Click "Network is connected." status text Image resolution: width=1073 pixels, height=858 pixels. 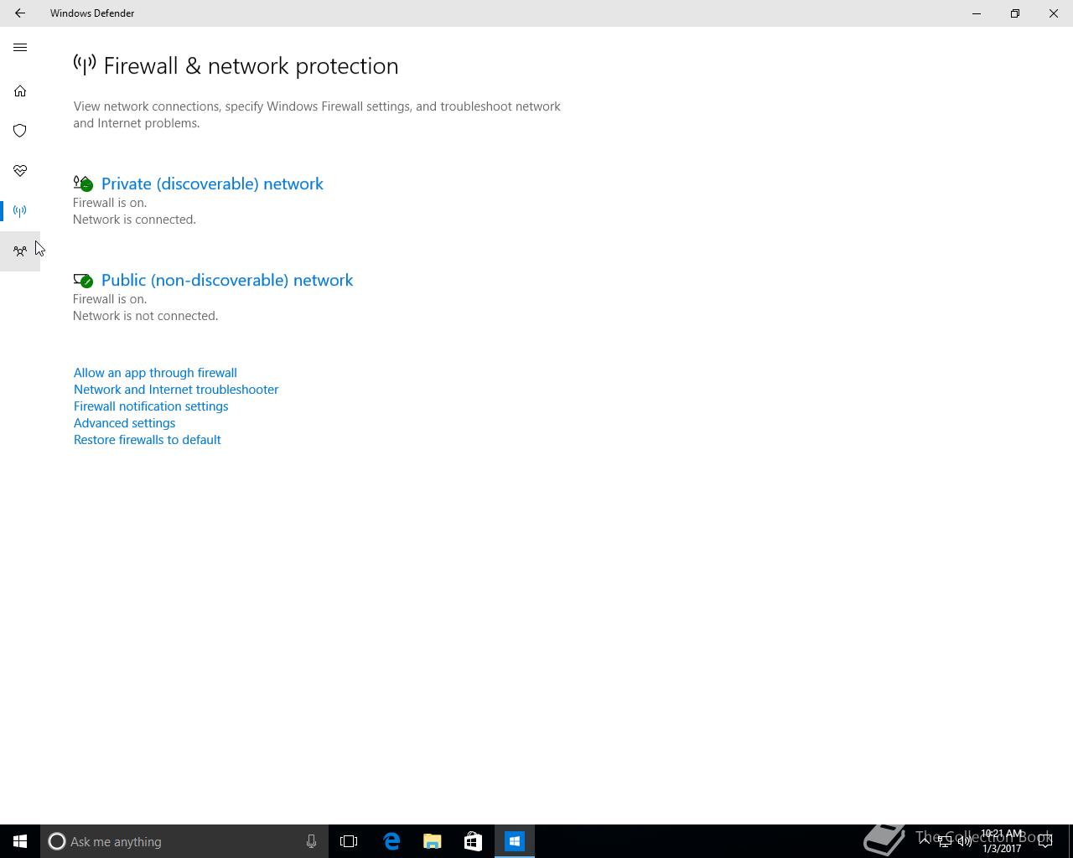tap(134, 220)
